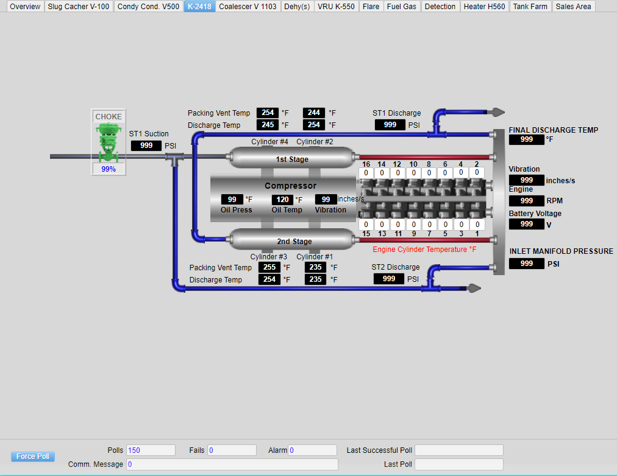Click the Compressor body graphic

click(284, 198)
